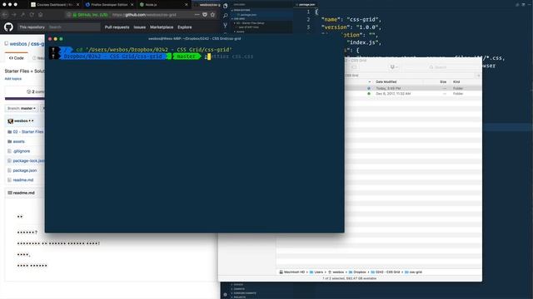
Task: Open VS Code settings gear at bottom
Action: [225, 295]
